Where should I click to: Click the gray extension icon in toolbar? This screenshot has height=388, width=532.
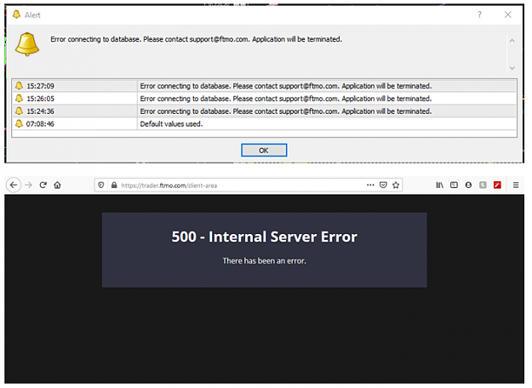click(x=483, y=185)
